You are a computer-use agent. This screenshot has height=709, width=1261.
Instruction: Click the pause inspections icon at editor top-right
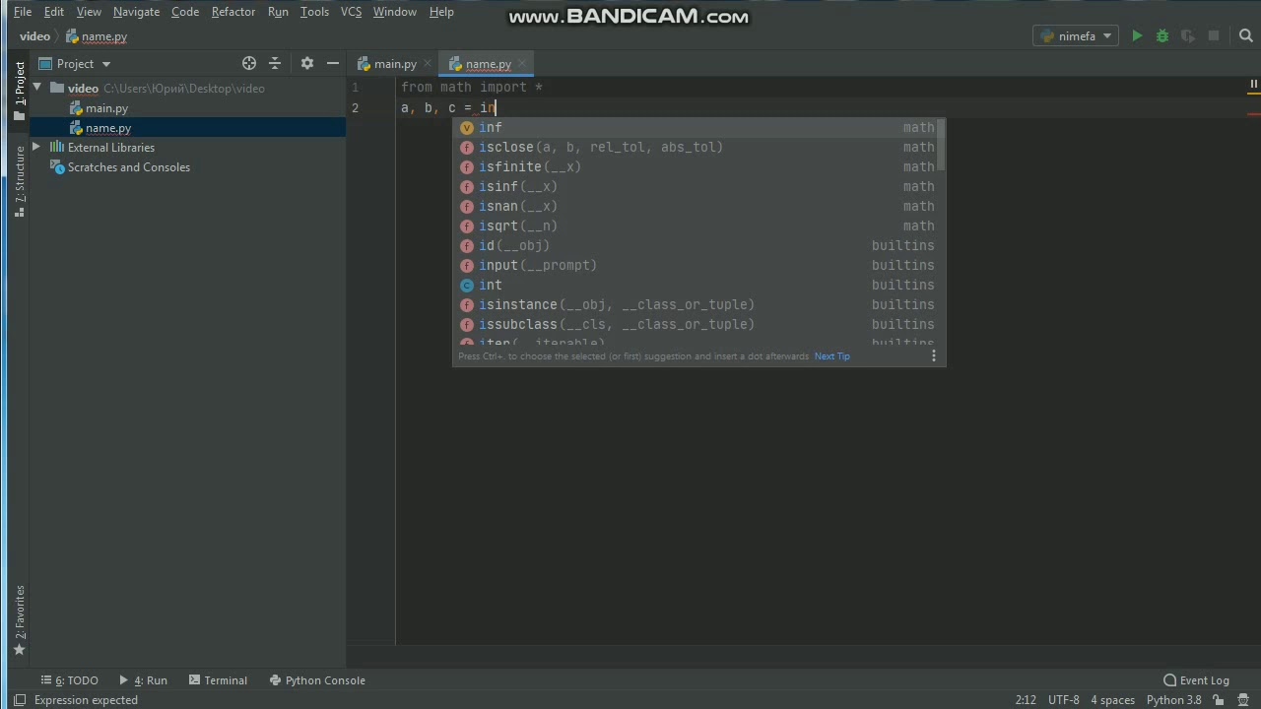point(1253,85)
